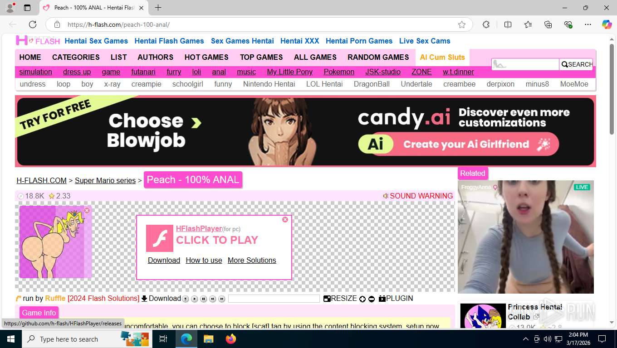Open the Copilot sidebar icon

coord(607,24)
